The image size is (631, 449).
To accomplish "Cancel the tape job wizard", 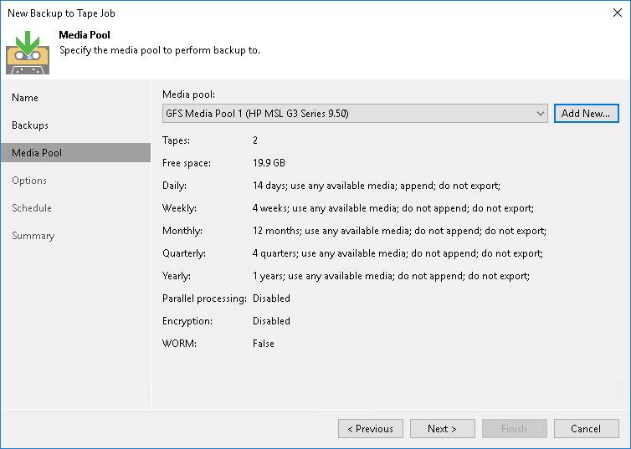I will (587, 428).
